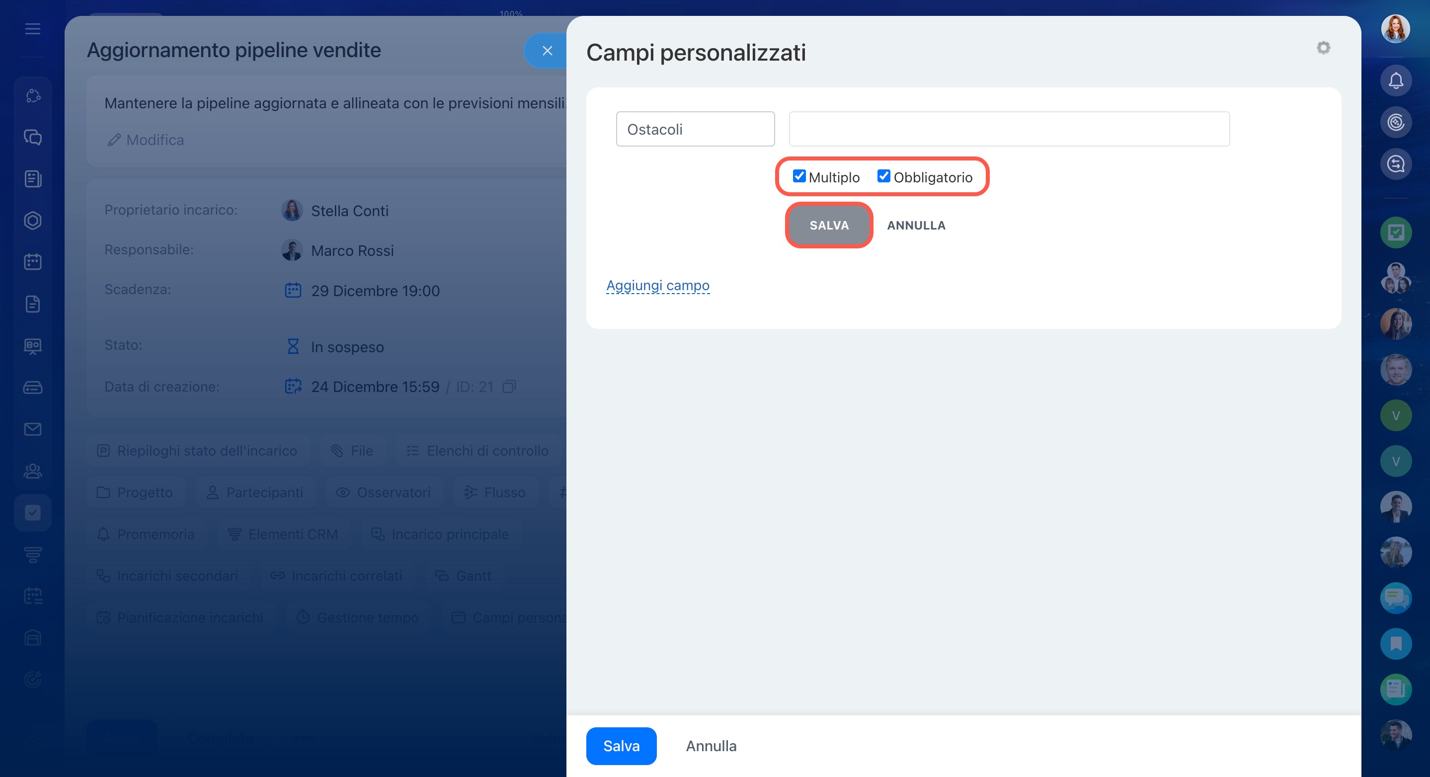Open the mail icon in left sidebar
This screenshot has height=777, width=1430.
[33, 429]
